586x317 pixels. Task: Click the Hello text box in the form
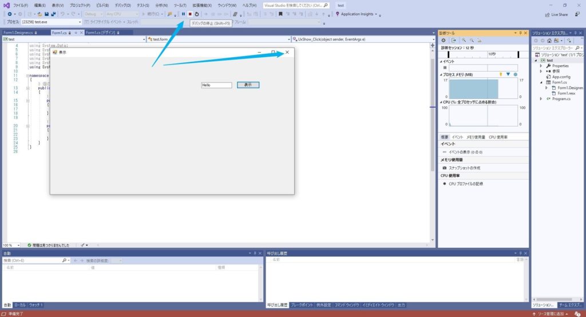pyautogui.click(x=216, y=85)
